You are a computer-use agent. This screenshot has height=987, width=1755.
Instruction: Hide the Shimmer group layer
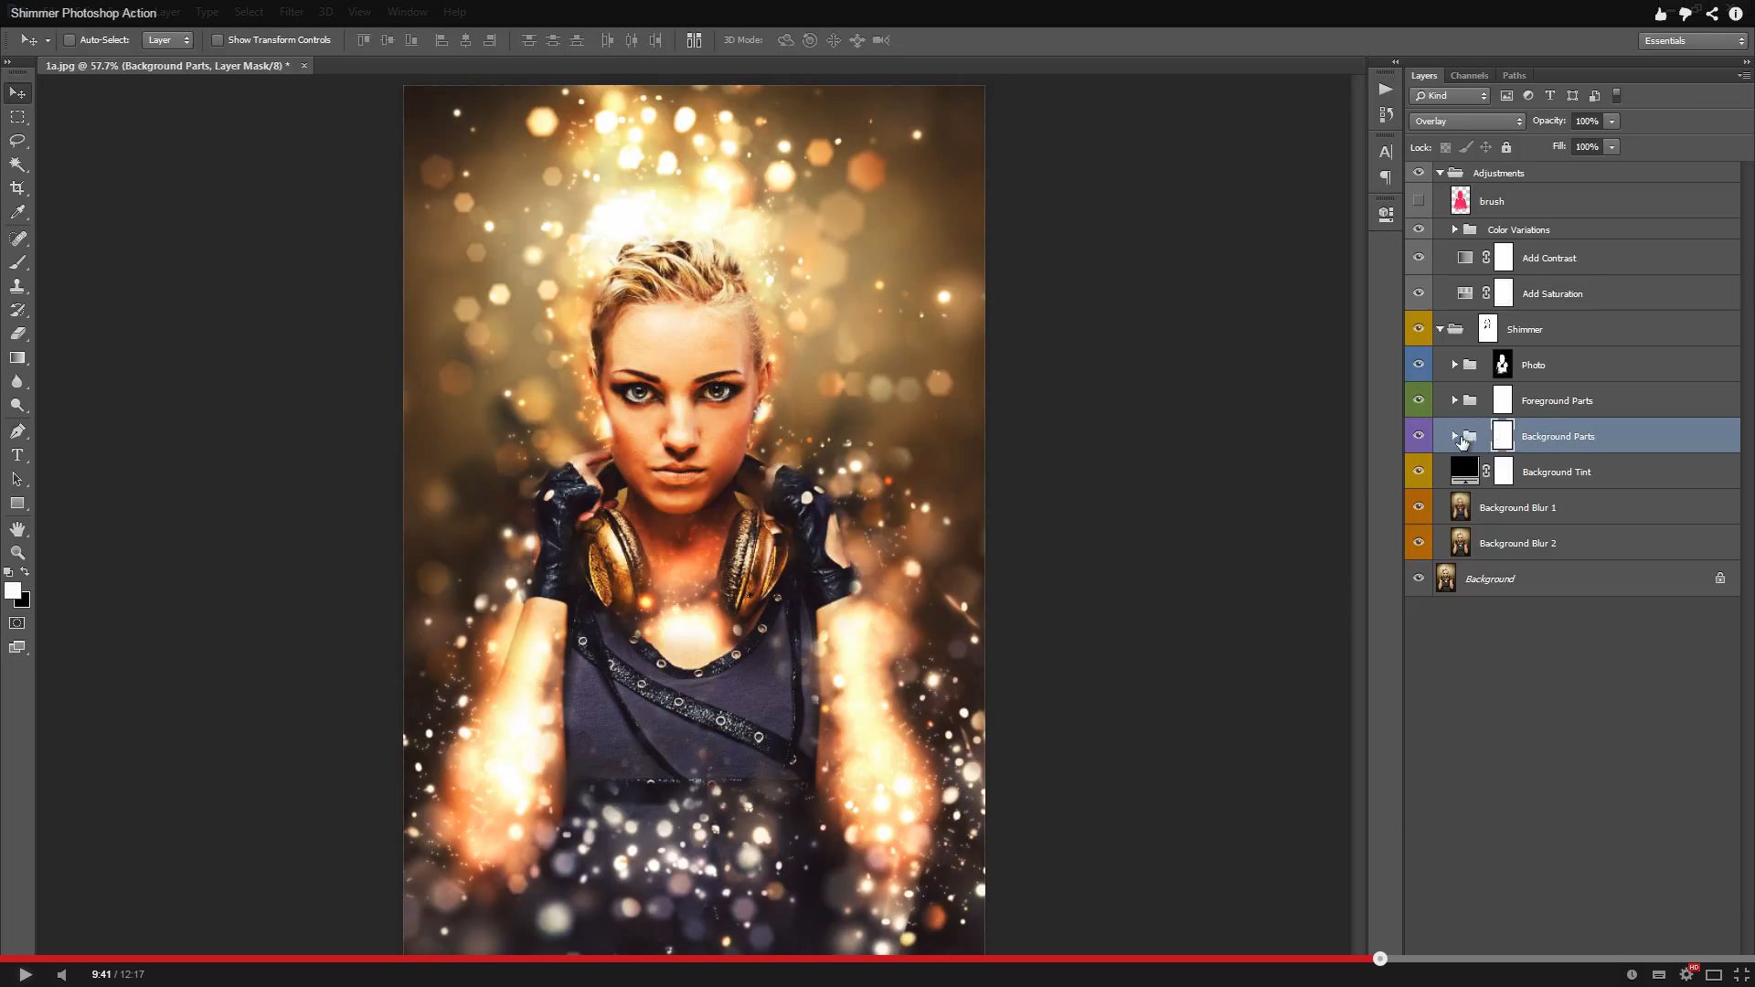point(1419,328)
